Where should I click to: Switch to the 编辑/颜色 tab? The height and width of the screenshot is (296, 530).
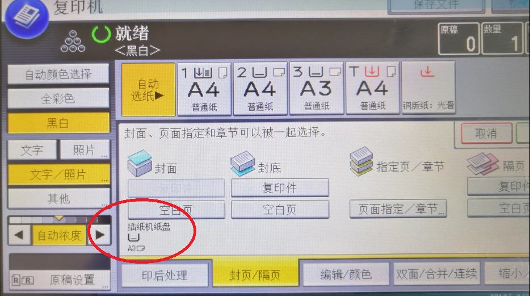(x=346, y=274)
